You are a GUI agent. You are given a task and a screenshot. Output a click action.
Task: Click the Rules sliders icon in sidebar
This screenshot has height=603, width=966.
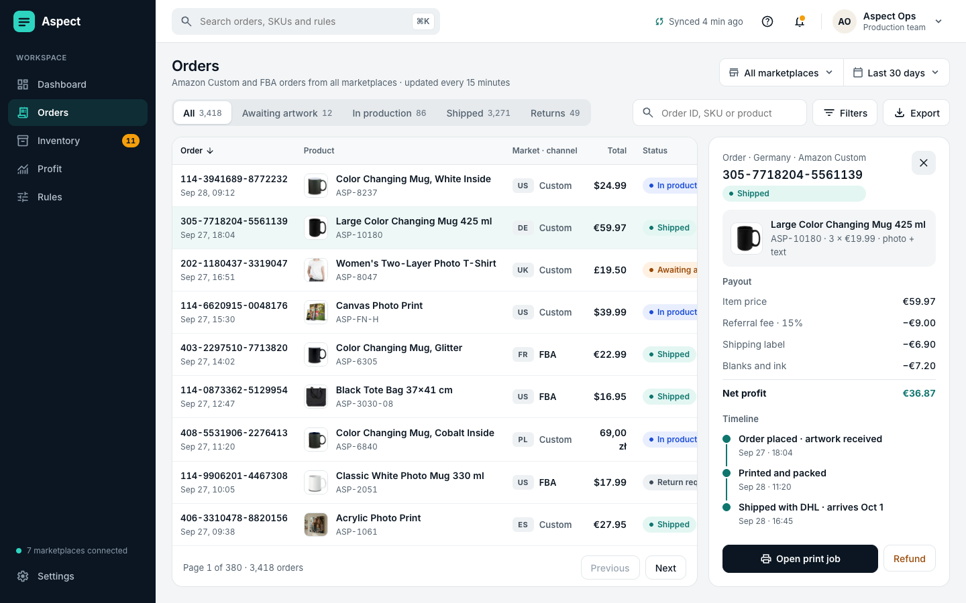pos(23,197)
